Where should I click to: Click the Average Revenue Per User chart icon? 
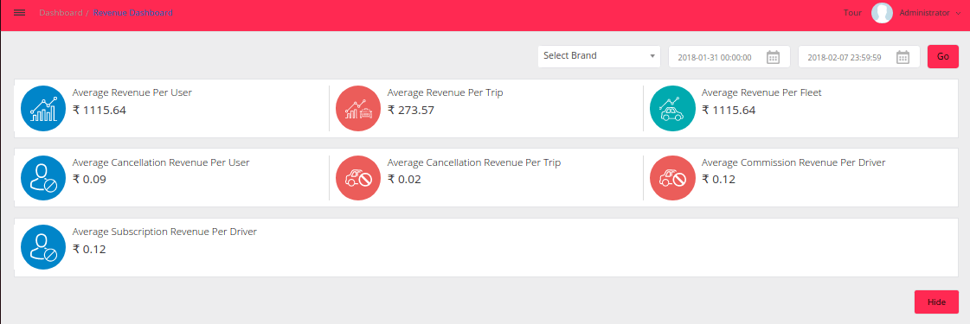tap(43, 108)
